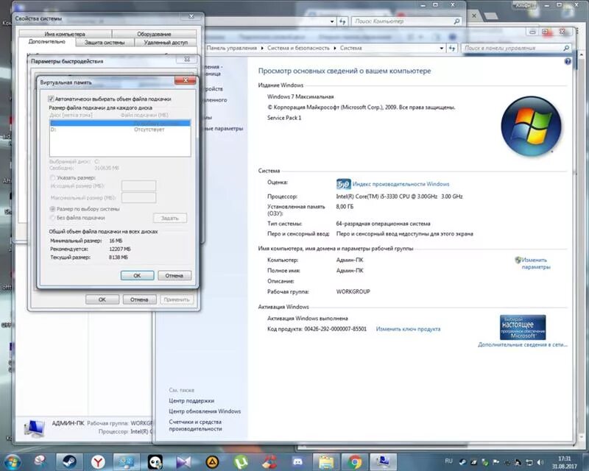589x471 pixels.
Task: Open Action Center flag in tray
Action: pyautogui.click(x=495, y=462)
